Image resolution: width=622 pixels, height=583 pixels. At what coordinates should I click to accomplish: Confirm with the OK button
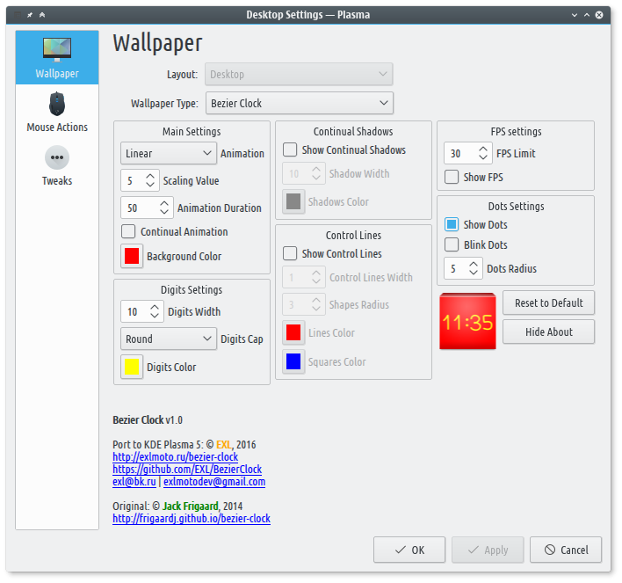click(x=409, y=550)
